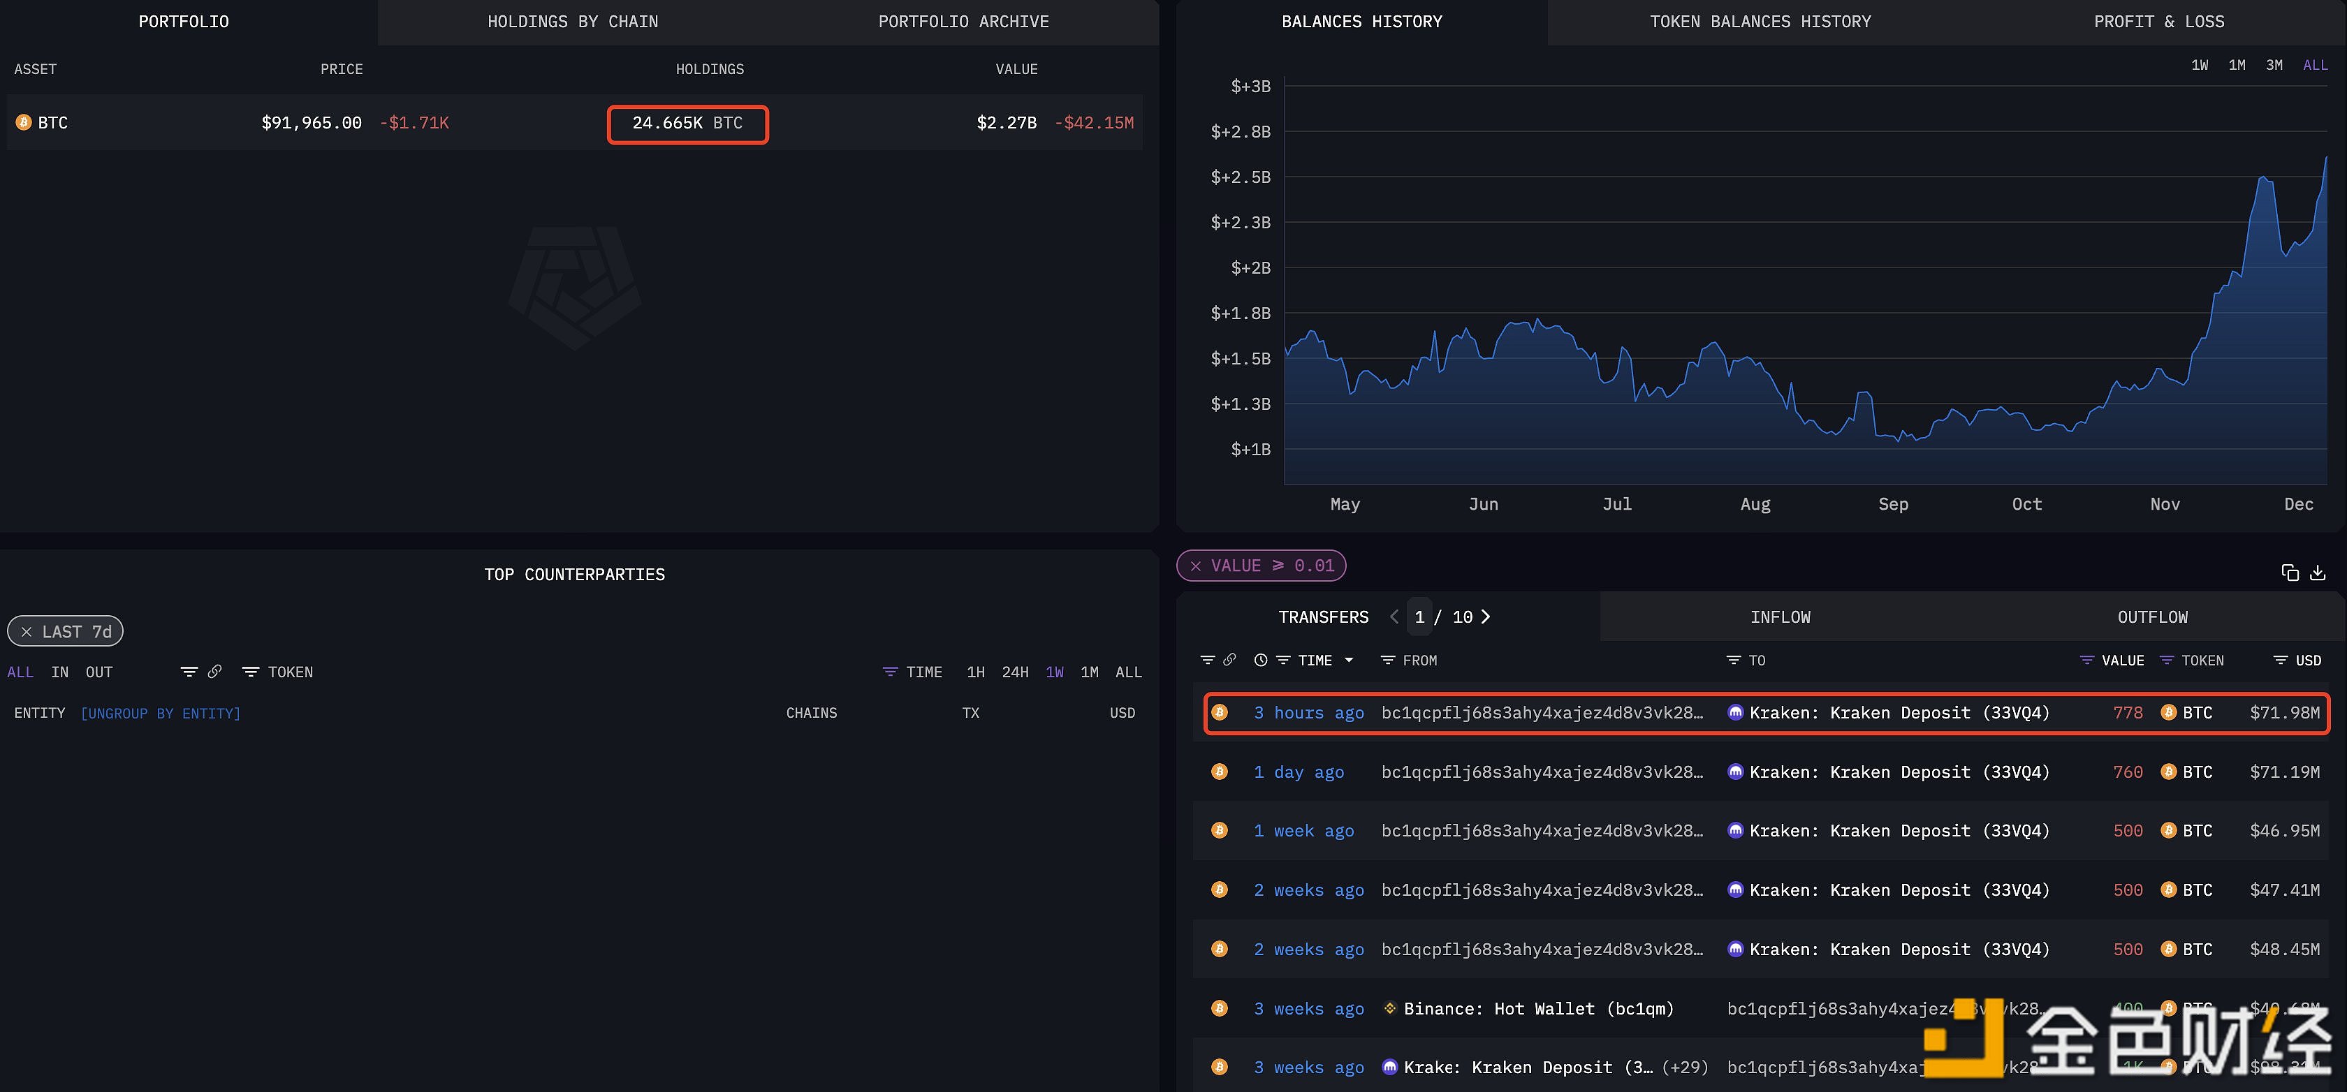
Task: Set chart range to 3M
Action: (x=2274, y=65)
